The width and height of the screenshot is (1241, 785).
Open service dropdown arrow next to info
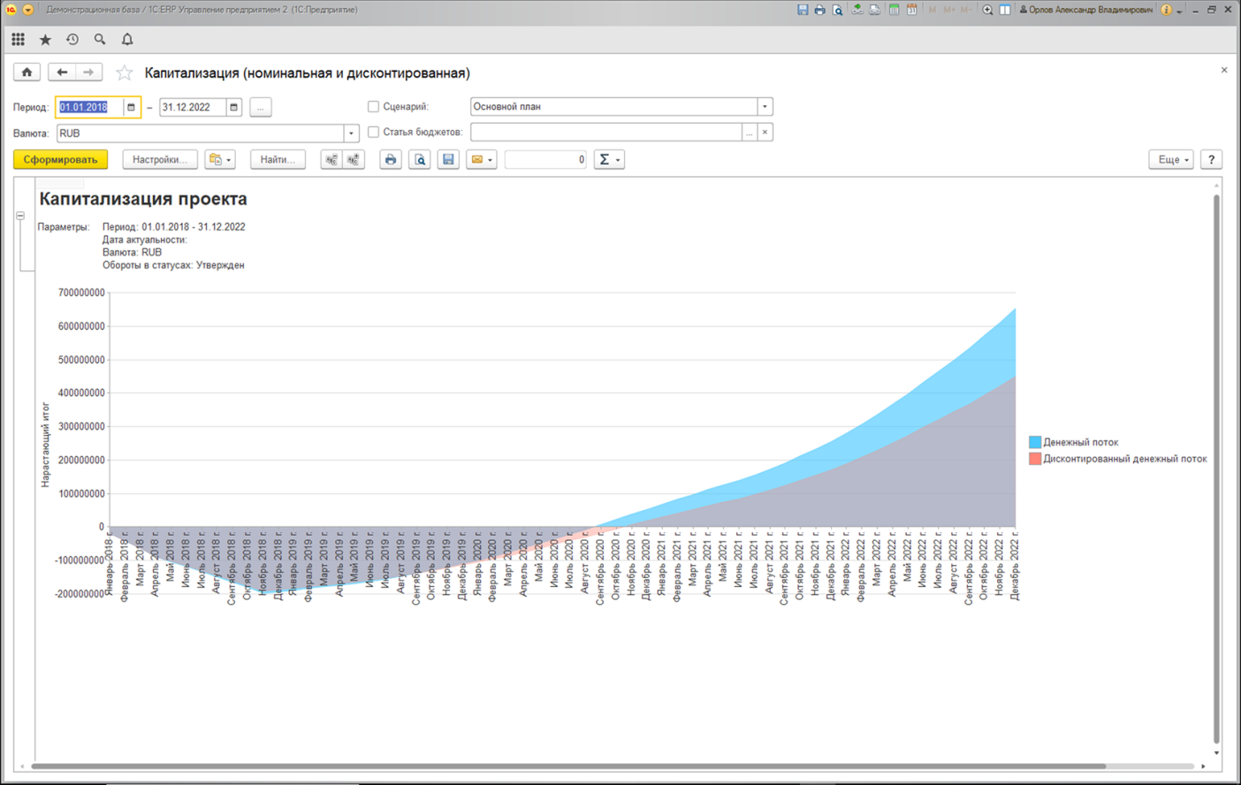pyautogui.click(x=1179, y=11)
